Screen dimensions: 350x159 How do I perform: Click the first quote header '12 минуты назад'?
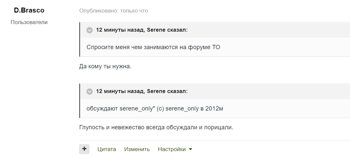[121, 30]
